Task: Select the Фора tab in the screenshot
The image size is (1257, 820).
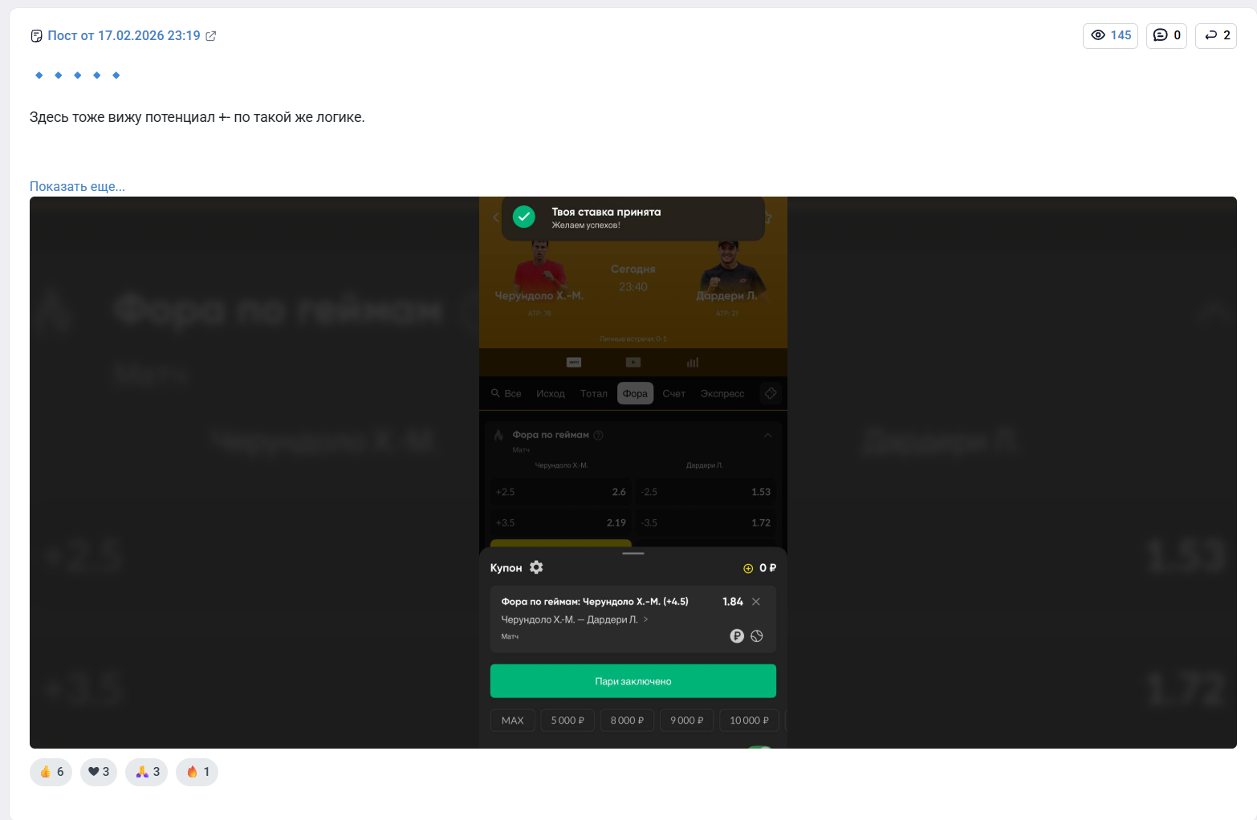Action: click(635, 393)
